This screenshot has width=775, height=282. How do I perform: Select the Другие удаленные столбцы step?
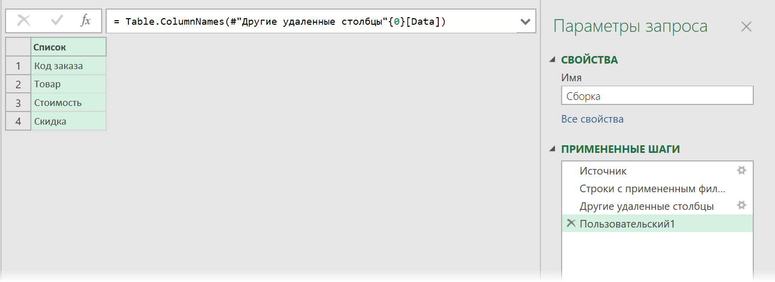pos(657,206)
